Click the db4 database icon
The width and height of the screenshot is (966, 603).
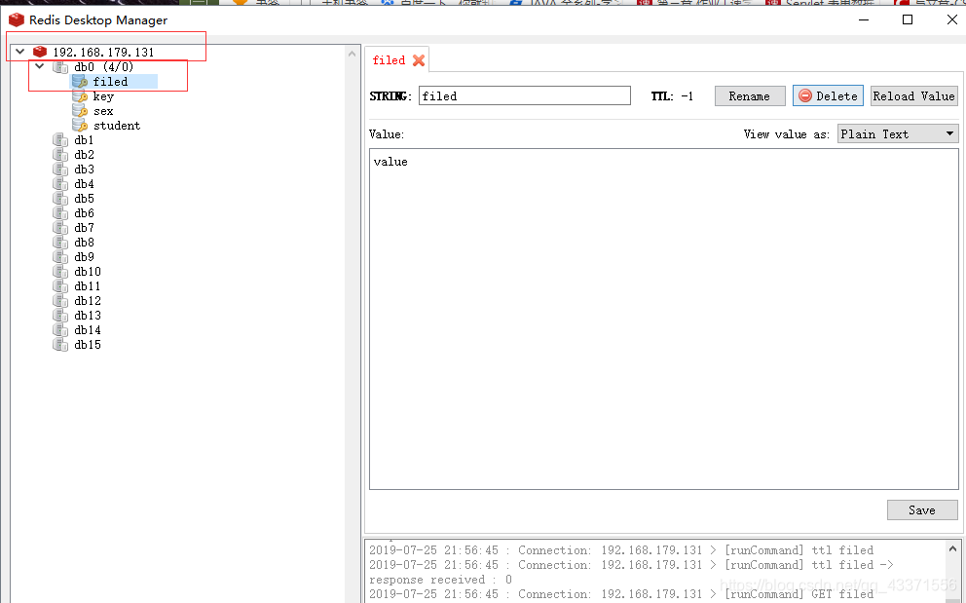60,184
